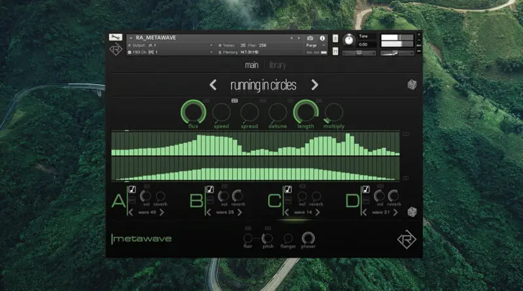Select previous instrument arrow in header
The height and width of the screenshot is (291, 523).
coord(292,38)
